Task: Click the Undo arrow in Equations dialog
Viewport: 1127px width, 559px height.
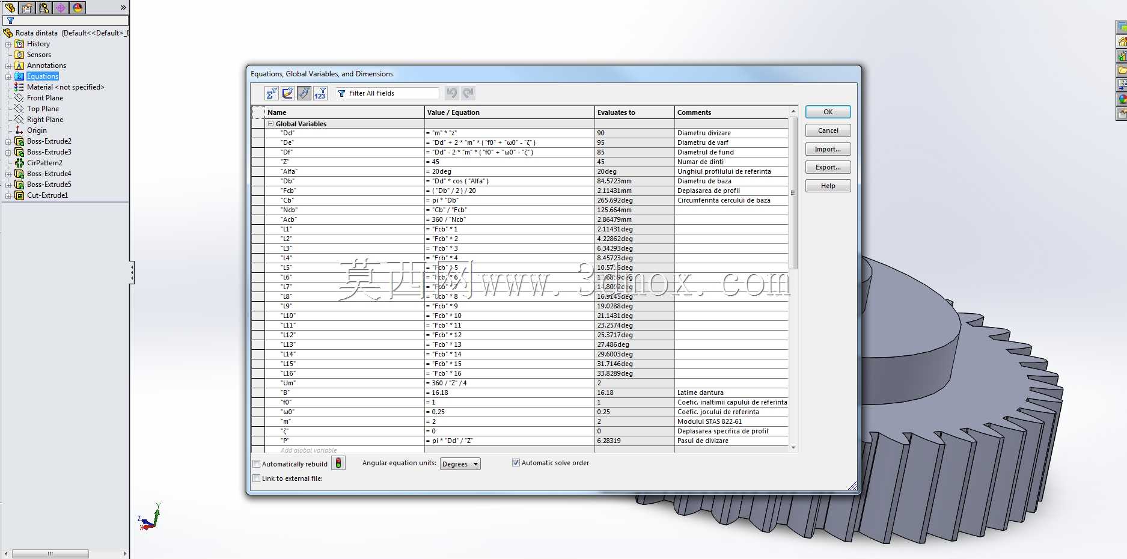Action: [452, 93]
